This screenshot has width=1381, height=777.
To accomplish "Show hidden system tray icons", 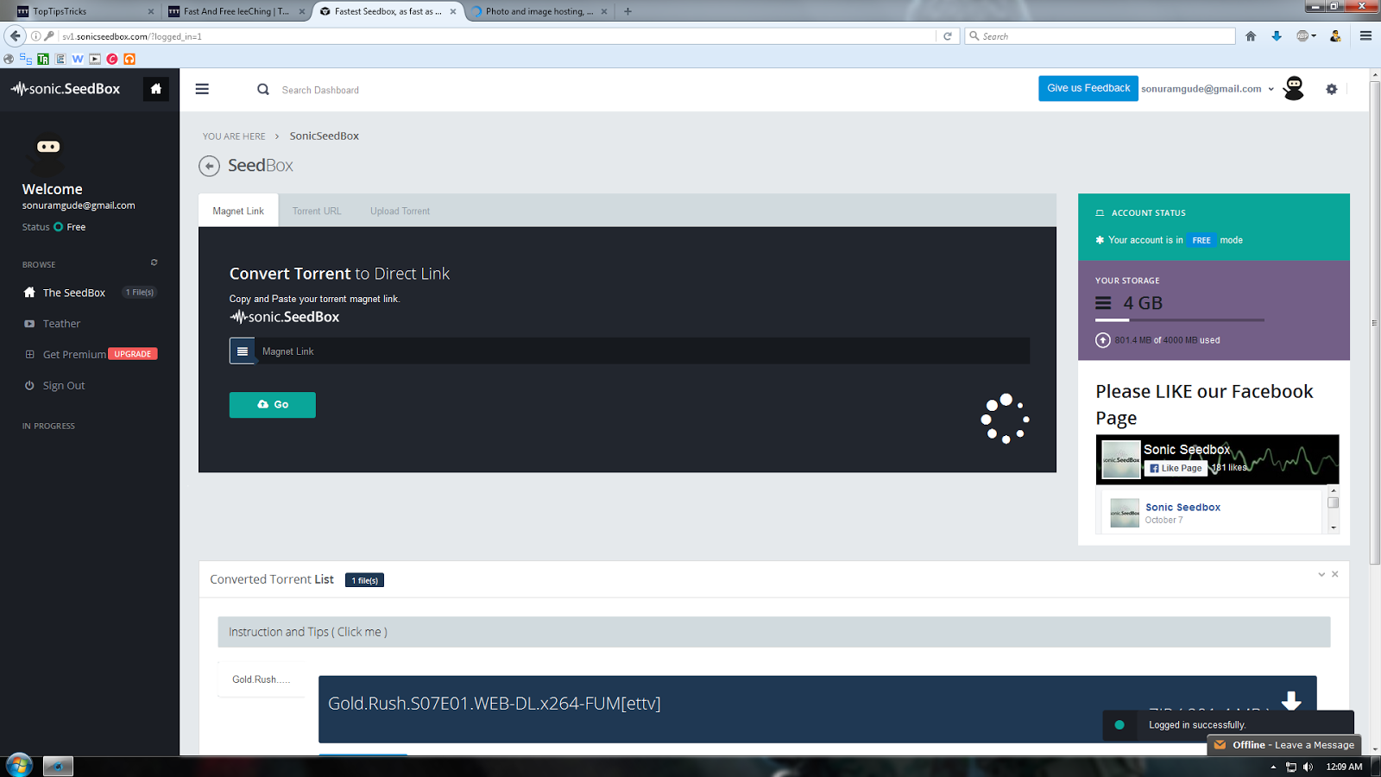I will tap(1272, 767).
